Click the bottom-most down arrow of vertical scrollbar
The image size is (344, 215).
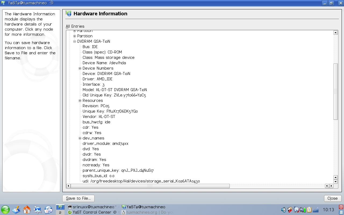[335, 181]
